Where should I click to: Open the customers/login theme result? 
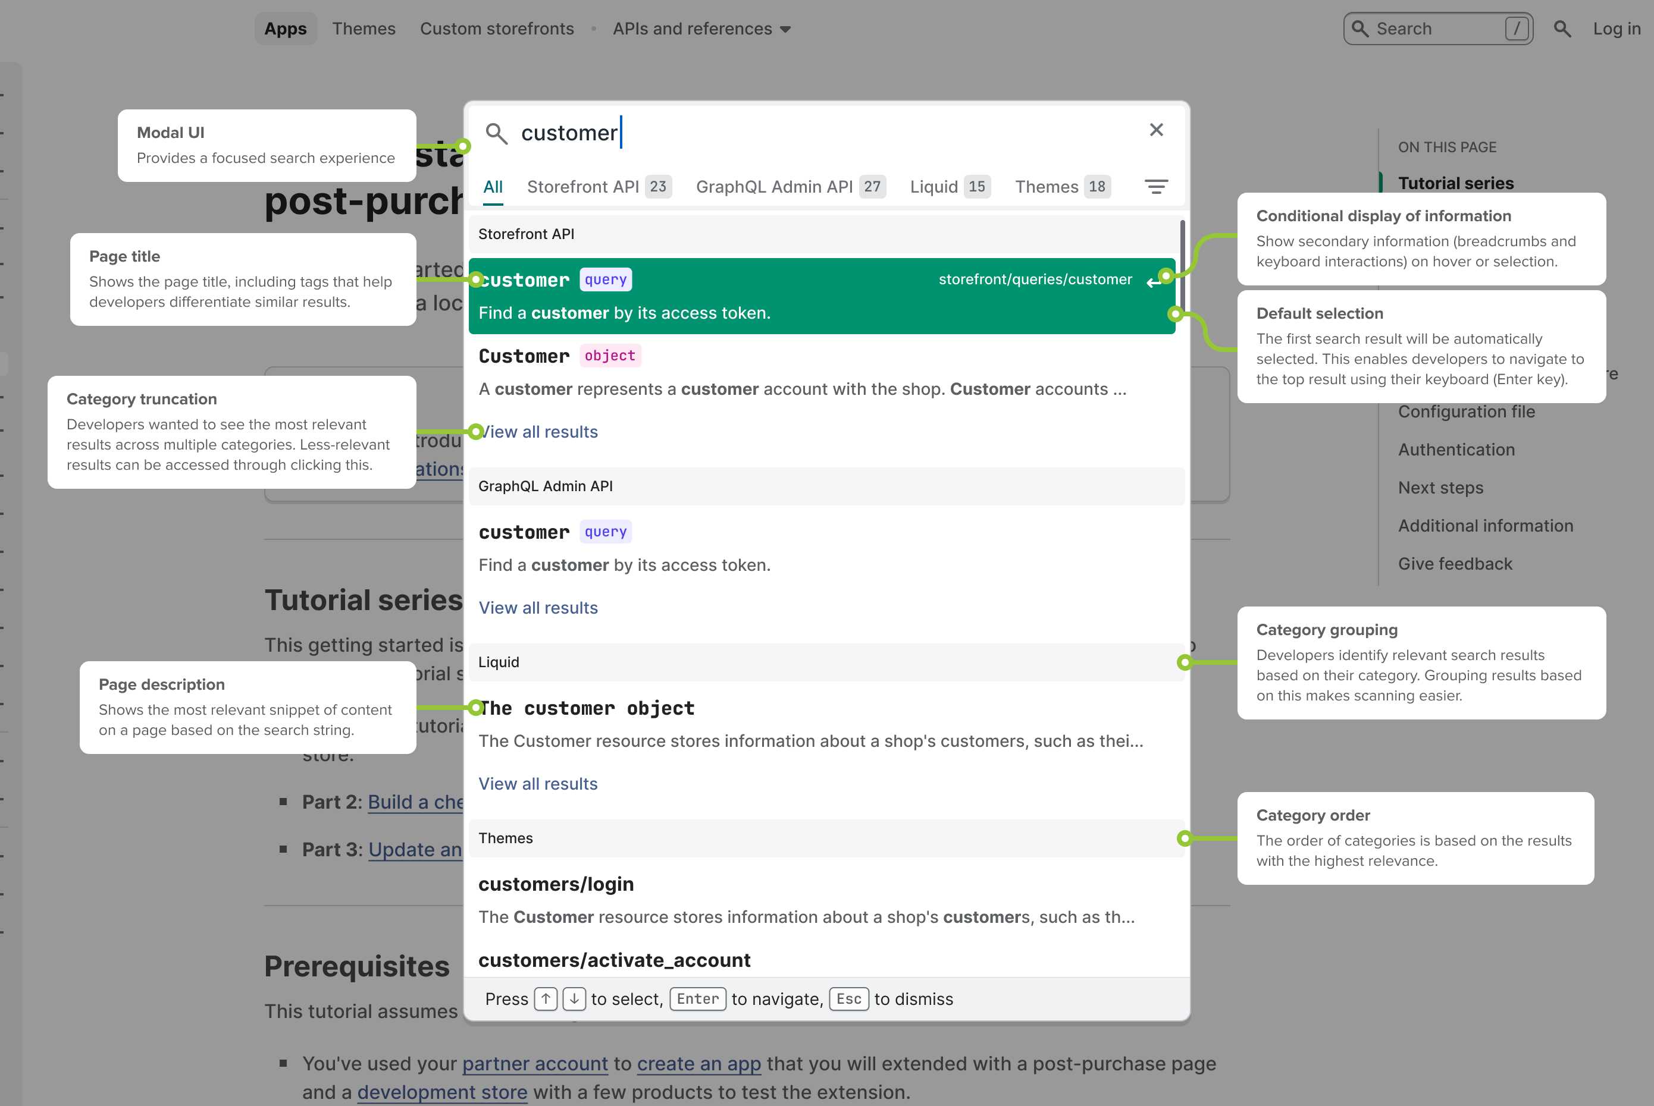(x=822, y=900)
